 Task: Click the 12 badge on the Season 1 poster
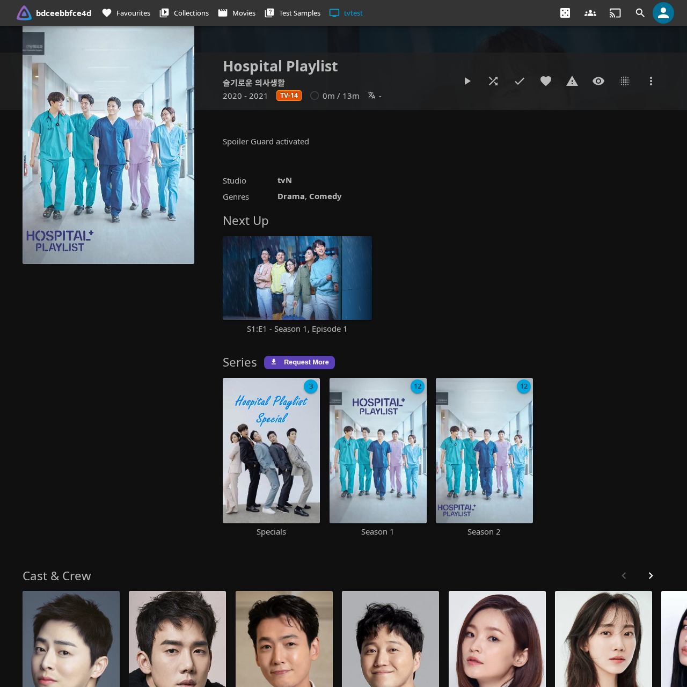tap(418, 386)
